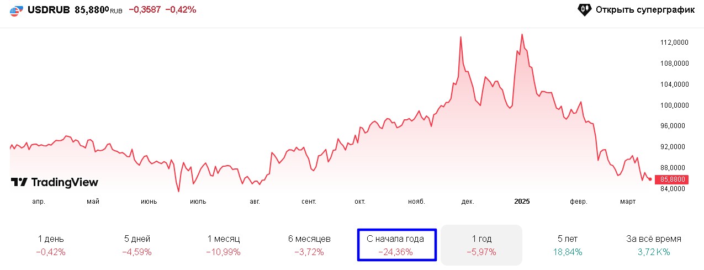This screenshot has width=704, height=270.
Task: Click the red 85,8800 price axis label
Action: [670, 179]
